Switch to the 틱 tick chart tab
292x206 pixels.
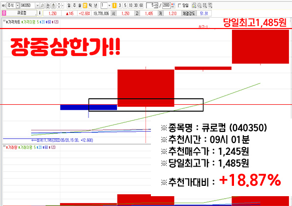coord(90,5)
